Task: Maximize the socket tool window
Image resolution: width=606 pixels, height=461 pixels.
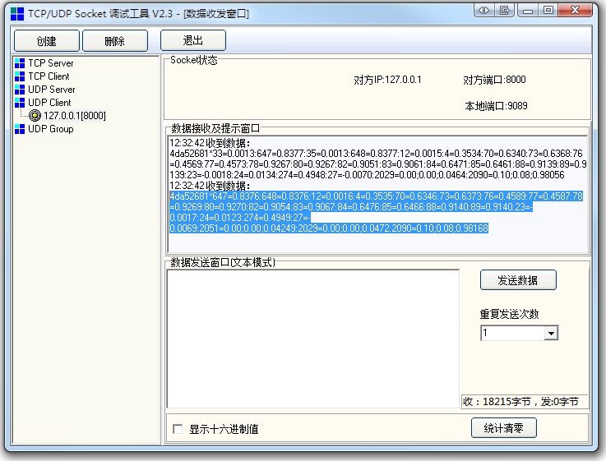Action: pos(548,11)
